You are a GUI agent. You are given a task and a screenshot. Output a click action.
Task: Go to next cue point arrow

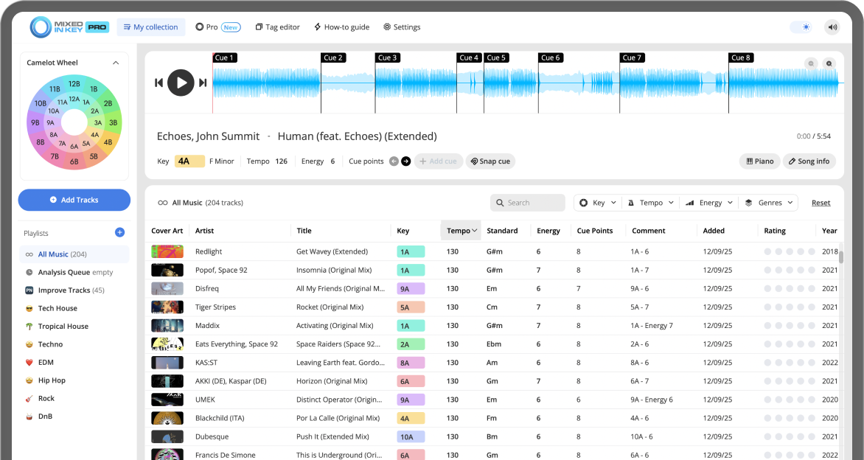406,161
